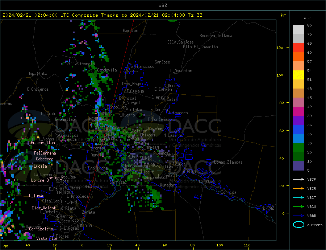Click the Clla.El_Cavadito map label
This screenshot has height=250, width=326.
pos(200,47)
